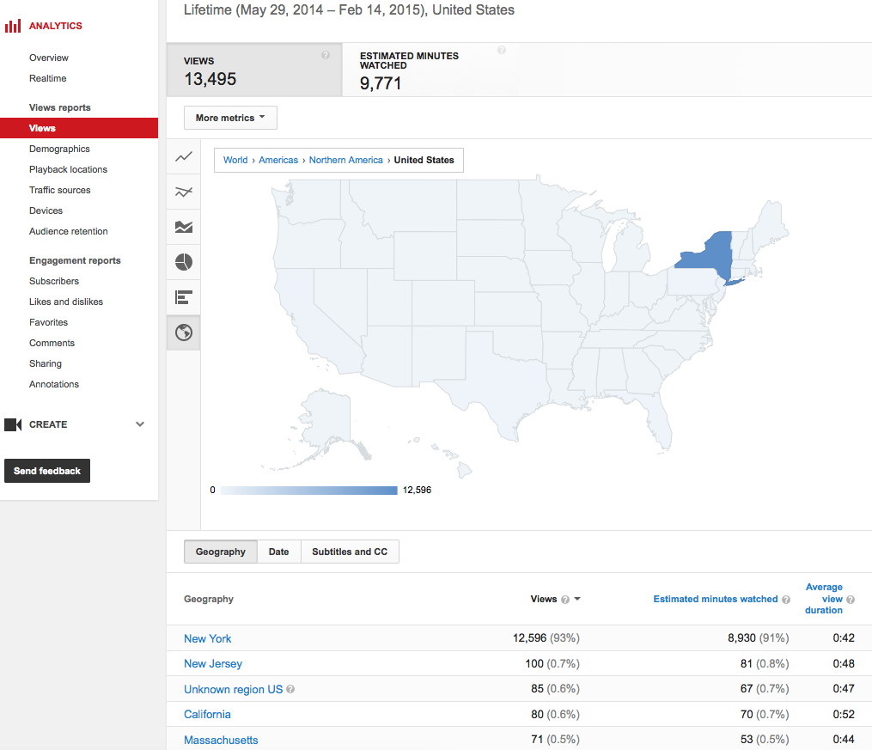Click Send feedback
The image size is (872, 750).
click(46, 471)
